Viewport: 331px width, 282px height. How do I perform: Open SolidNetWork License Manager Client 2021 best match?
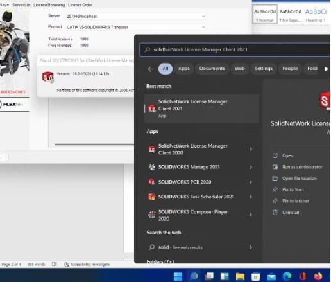tap(201, 109)
